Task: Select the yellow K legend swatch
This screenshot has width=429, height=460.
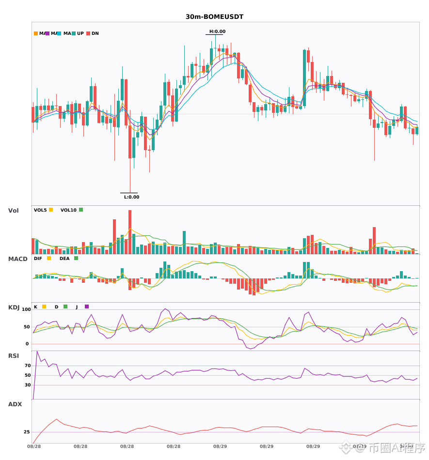Action: pos(44,307)
